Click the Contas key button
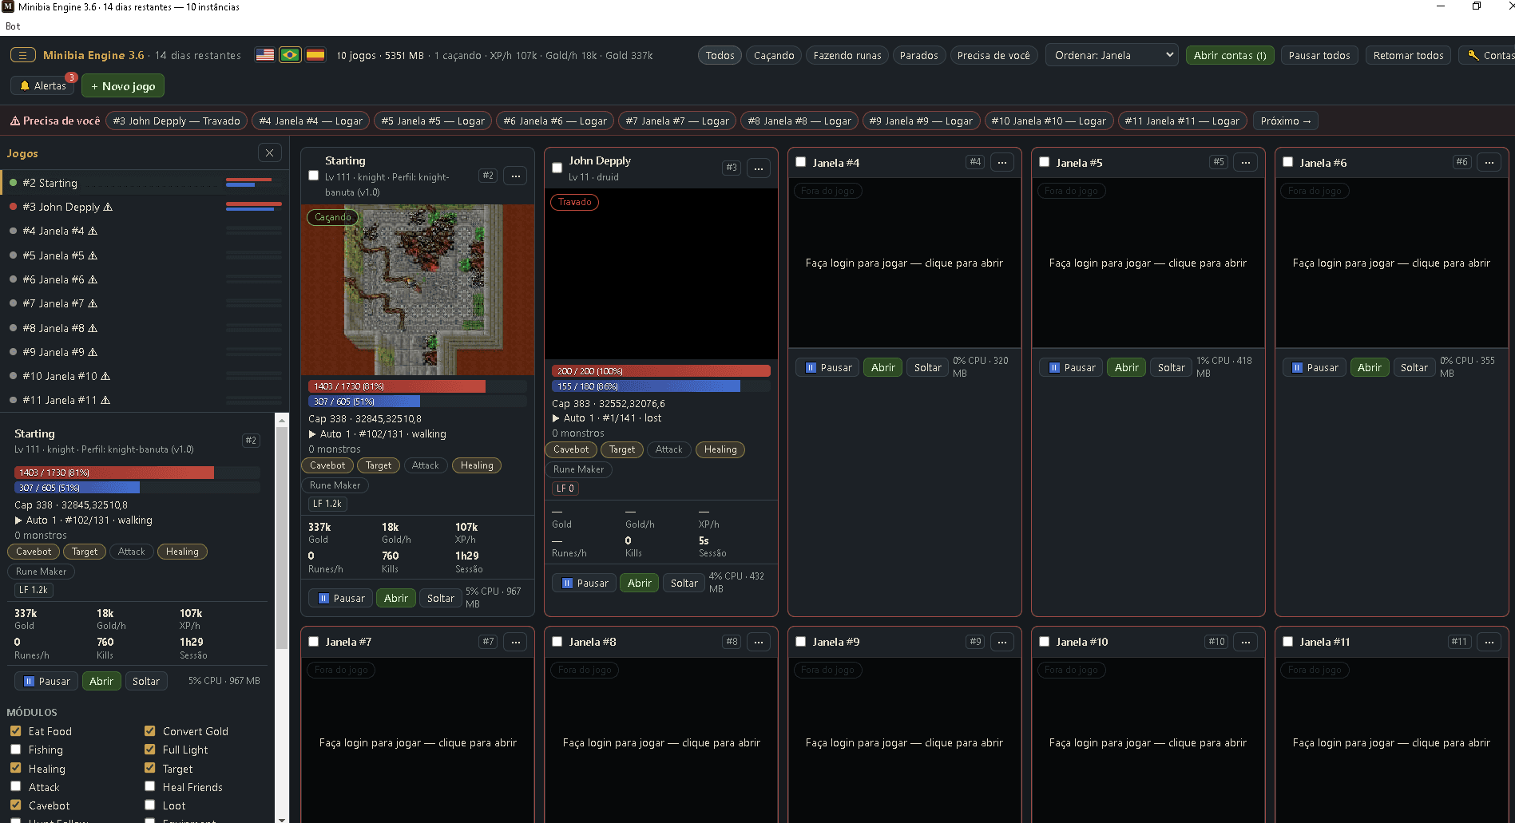The width and height of the screenshot is (1515, 823). pos(1488,55)
